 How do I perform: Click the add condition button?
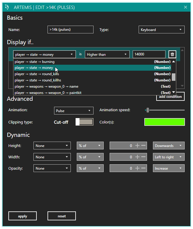[x=170, y=97]
